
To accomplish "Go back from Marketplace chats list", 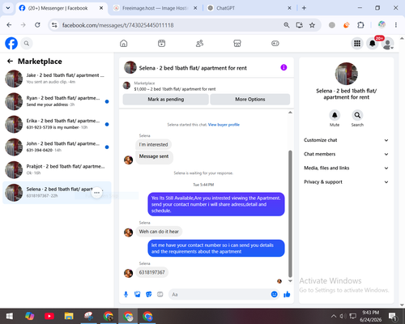I will click(x=10, y=62).
